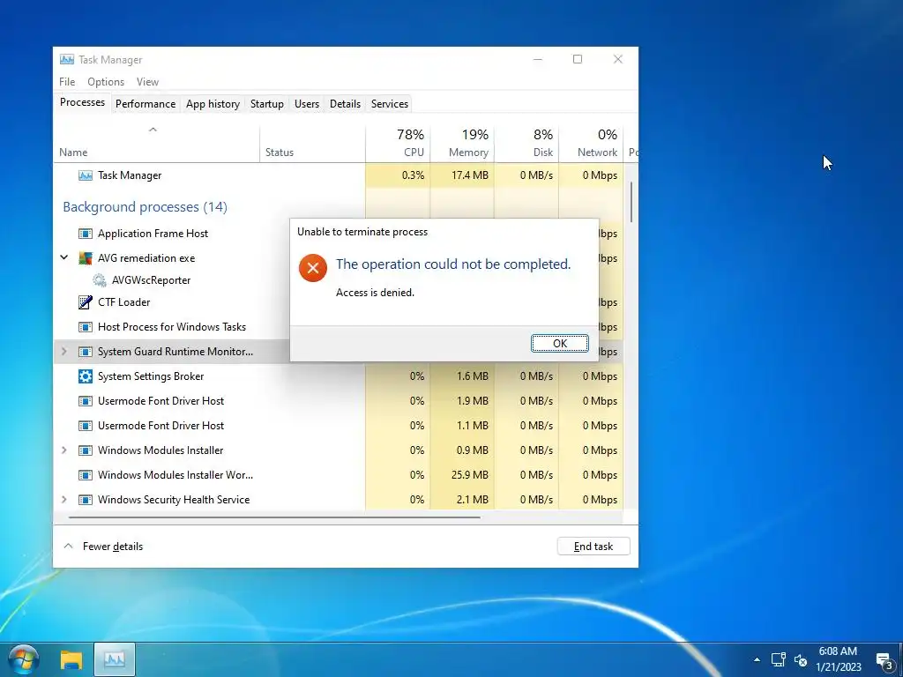Switch to the Details tab

345,104
